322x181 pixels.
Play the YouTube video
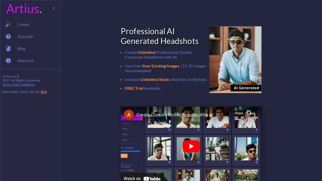191,146
